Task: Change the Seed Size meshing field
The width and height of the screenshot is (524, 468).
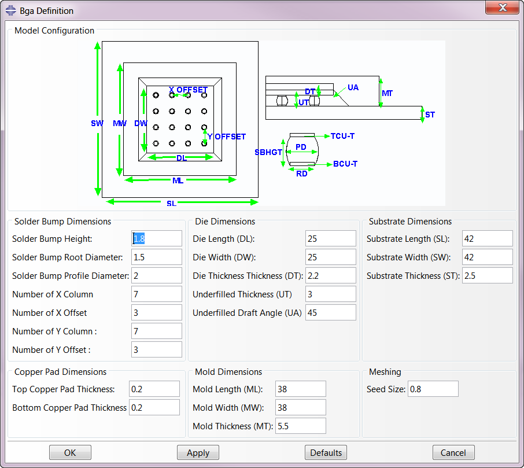Action: point(433,389)
